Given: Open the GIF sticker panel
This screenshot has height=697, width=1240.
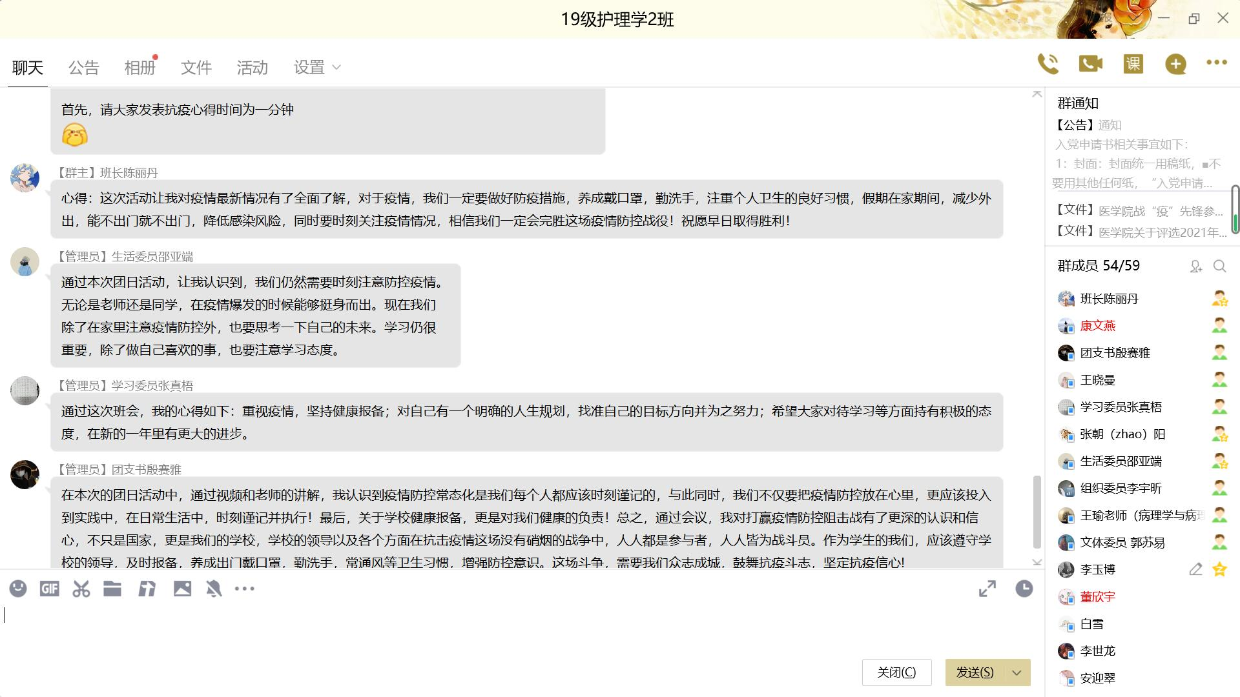Looking at the screenshot, I should coord(49,589).
